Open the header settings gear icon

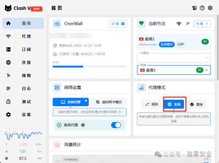[210, 8]
